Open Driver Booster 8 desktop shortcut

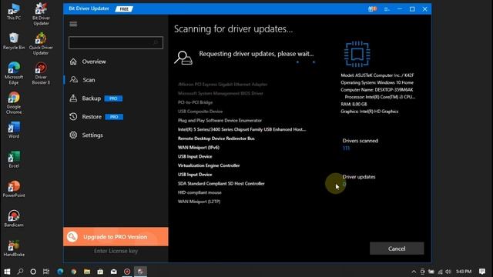(x=41, y=74)
